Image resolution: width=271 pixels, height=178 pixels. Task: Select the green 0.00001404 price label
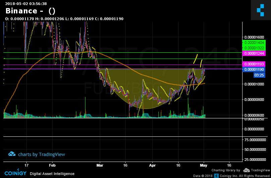click(x=254, y=43)
